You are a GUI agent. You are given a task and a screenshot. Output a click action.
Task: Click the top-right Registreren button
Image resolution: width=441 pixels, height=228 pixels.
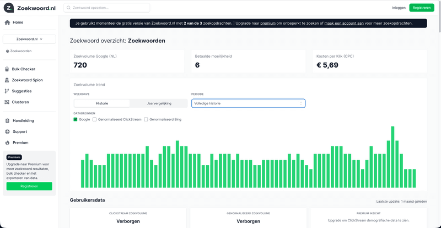pyautogui.click(x=422, y=8)
